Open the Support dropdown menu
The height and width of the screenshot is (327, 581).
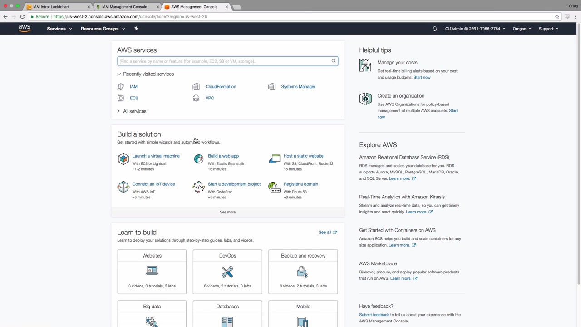pyautogui.click(x=548, y=29)
